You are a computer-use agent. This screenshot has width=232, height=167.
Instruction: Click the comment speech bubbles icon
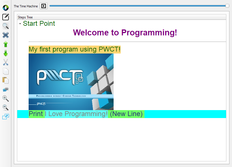pos(6,89)
